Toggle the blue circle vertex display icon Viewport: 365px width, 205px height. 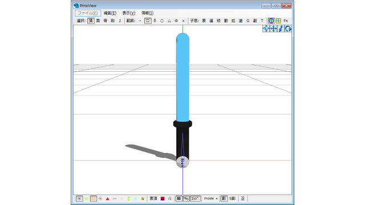point(79,199)
